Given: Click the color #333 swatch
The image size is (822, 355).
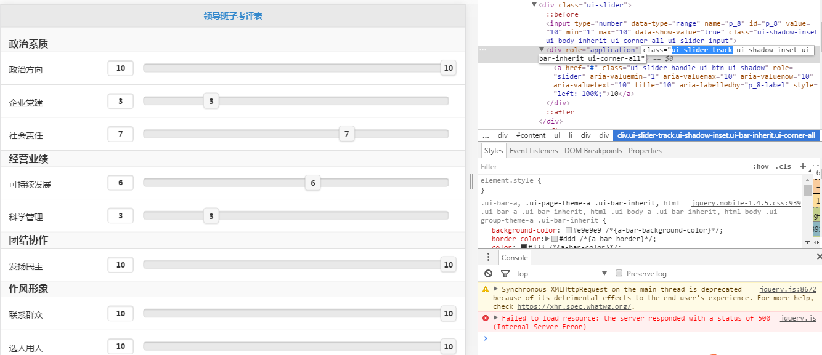Looking at the screenshot, I should pos(524,247).
